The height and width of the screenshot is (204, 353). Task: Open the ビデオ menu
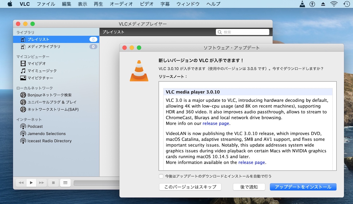(x=147, y=4)
